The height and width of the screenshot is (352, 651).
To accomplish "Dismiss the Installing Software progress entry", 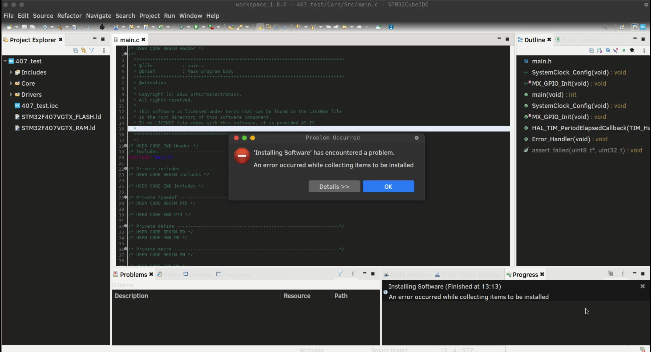I will click(x=643, y=286).
